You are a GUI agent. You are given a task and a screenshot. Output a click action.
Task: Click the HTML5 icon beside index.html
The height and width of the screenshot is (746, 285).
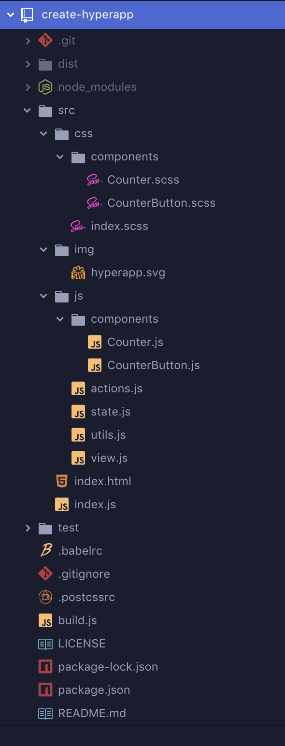[x=62, y=481]
